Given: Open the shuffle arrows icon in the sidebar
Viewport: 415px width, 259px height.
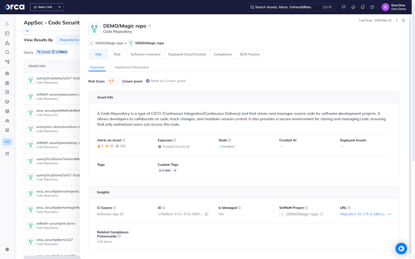Looking at the screenshot, I should [7, 153].
